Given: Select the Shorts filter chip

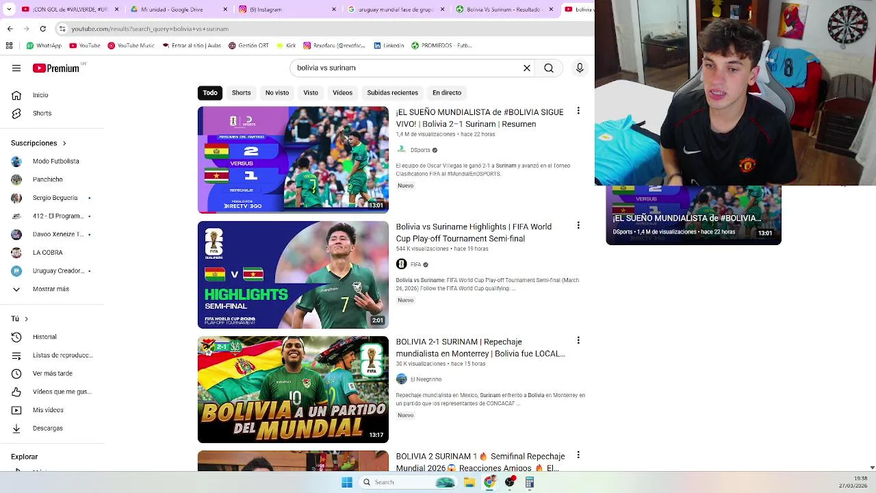Looking at the screenshot, I should (241, 92).
